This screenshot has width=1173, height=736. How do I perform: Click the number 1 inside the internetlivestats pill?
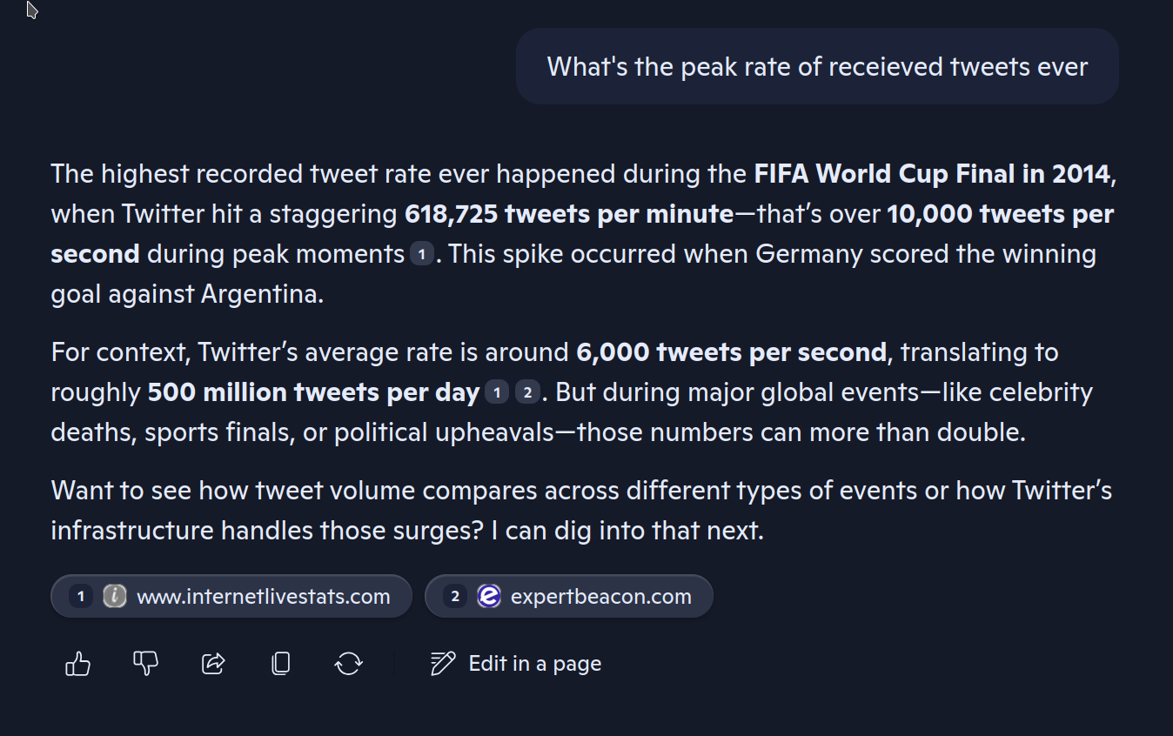80,596
